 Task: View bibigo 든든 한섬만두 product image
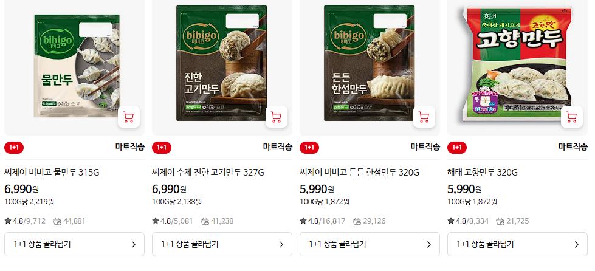[370, 63]
